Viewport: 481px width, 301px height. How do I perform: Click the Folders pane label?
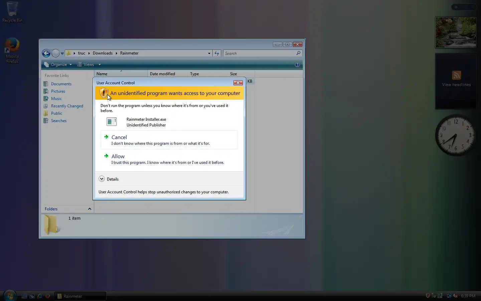point(51,209)
